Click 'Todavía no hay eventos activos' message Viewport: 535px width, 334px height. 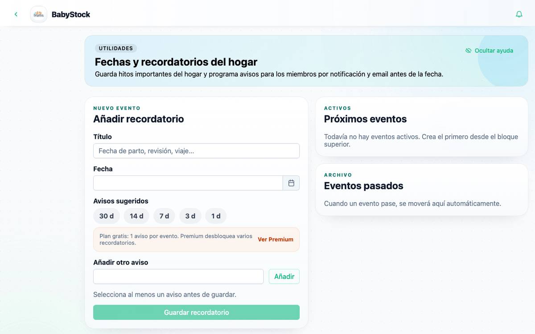tap(421, 140)
